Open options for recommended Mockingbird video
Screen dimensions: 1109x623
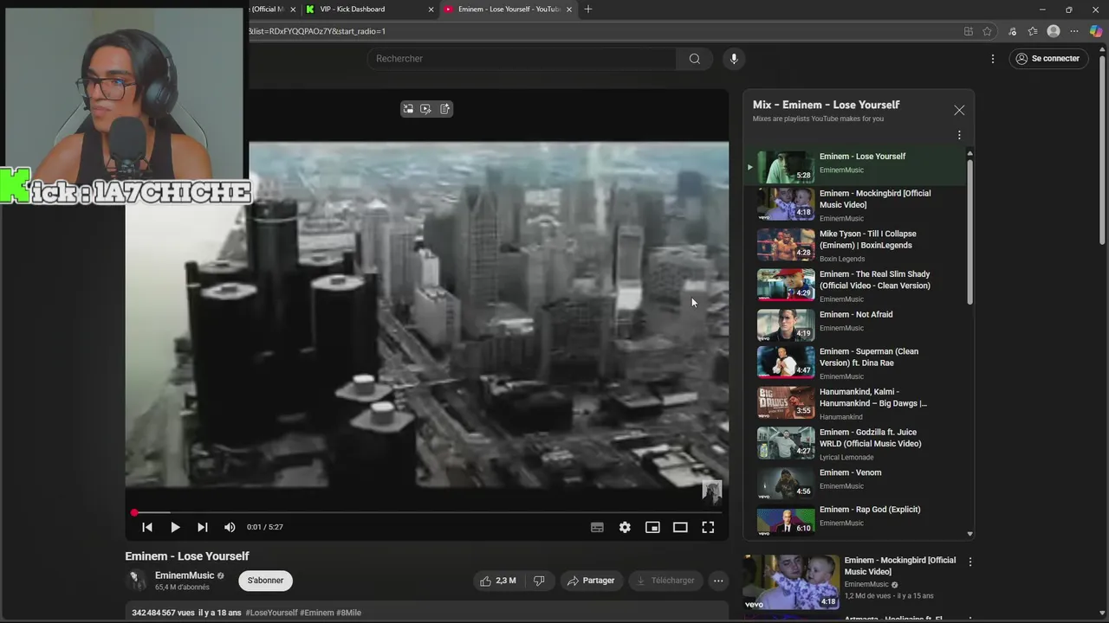click(x=970, y=562)
